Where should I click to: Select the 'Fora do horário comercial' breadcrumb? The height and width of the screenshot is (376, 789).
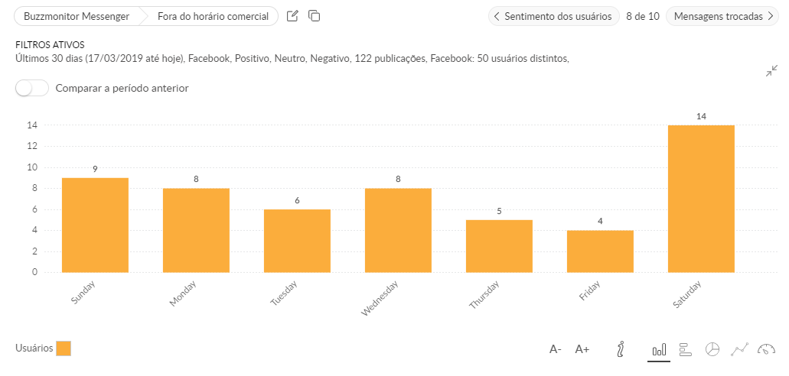[x=213, y=16]
